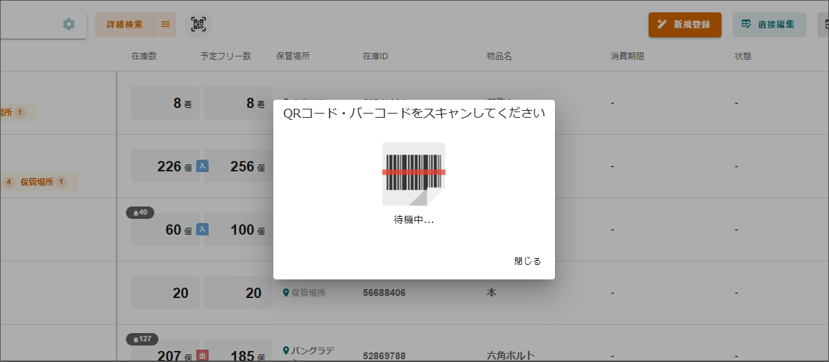
Task: Sort by the 予定フリー数 column header
Action: pyautogui.click(x=225, y=56)
